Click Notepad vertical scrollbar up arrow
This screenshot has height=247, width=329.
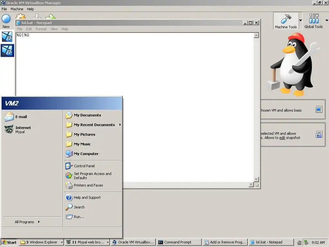pos(256,35)
